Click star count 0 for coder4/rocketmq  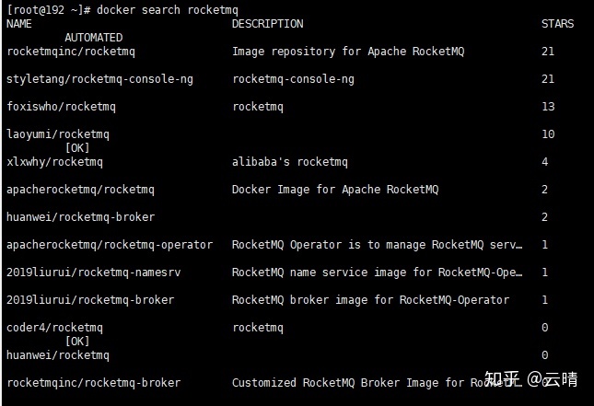coord(545,328)
